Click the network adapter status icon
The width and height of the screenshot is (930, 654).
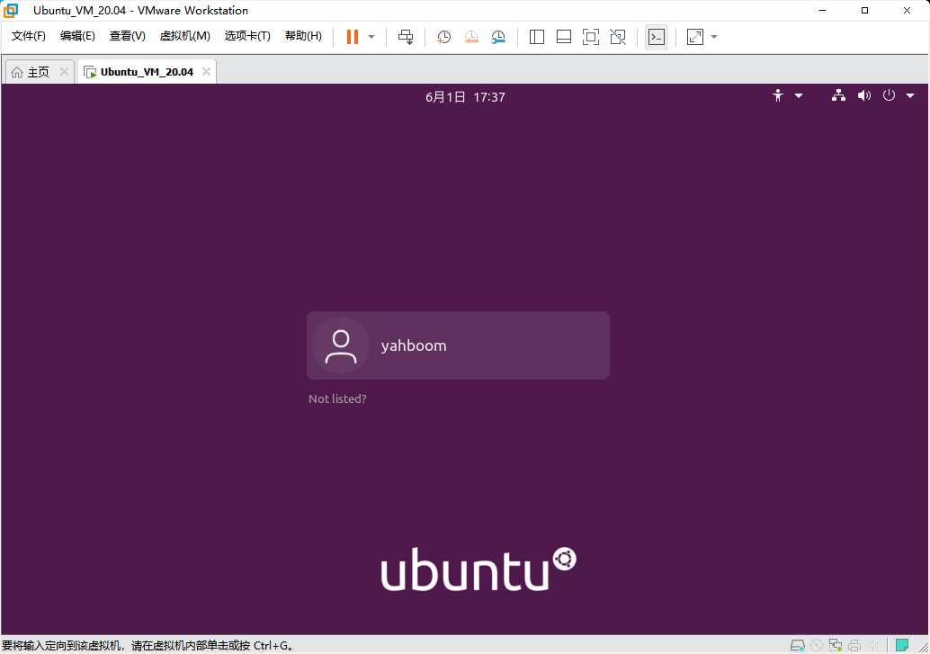point(836,645)
